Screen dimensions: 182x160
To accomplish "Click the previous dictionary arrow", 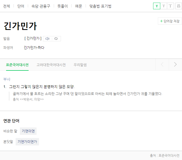I will pyautogui.click(x=162, y=65).
